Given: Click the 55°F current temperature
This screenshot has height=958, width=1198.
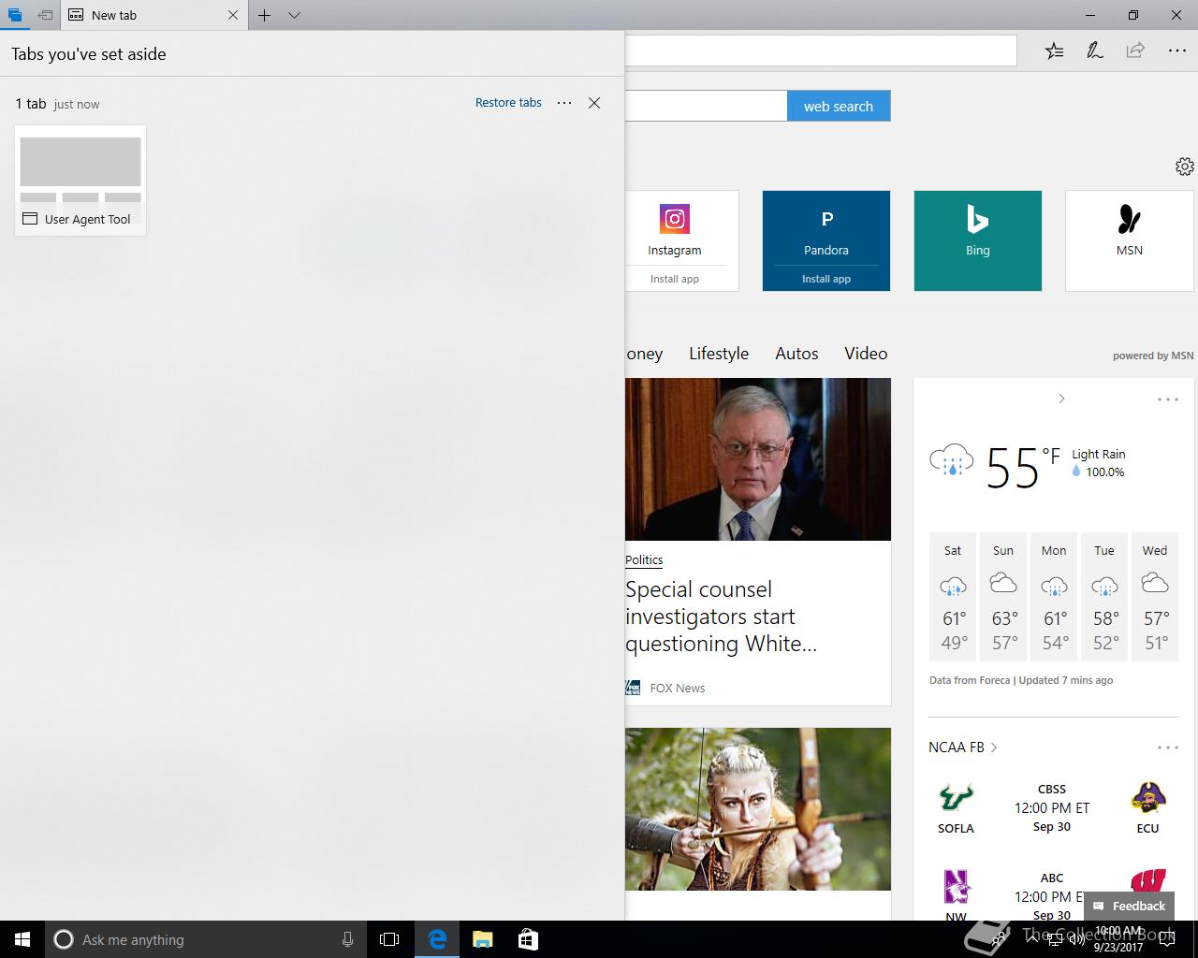Looking at the screenshot, I should click(1023, 466).
